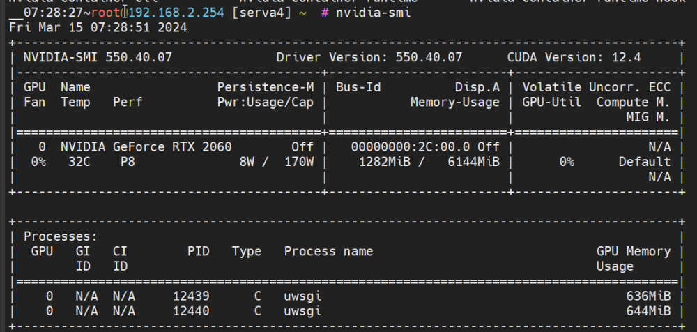This screenshot has height=332, width=697.
Task: Click the Fri Mar 15 timestamp line
Action: tap(98, 28)
